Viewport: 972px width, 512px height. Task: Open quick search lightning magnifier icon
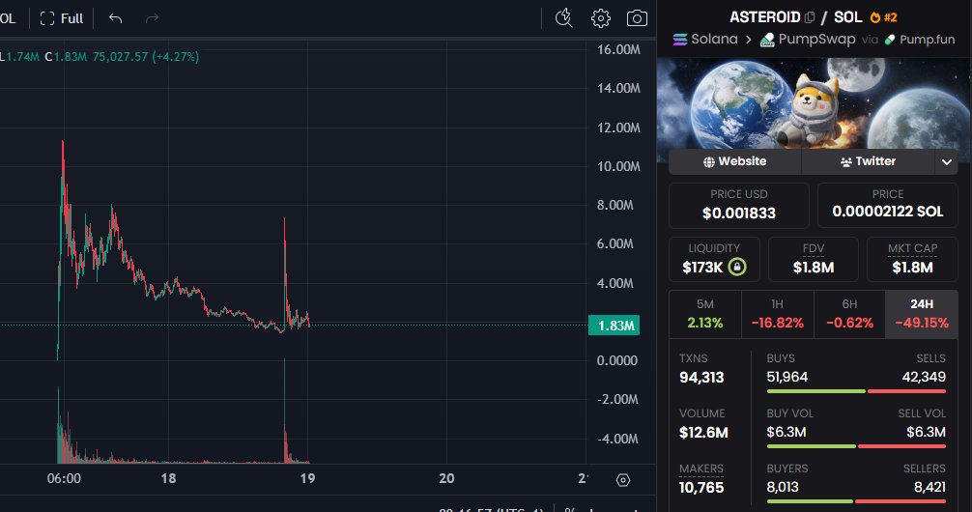click(563, 18)
